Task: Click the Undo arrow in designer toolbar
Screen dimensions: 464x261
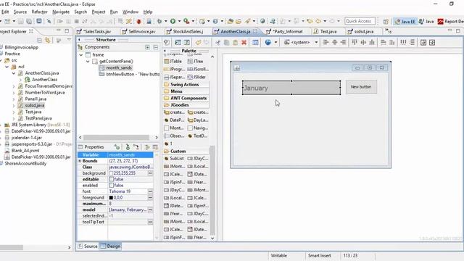Action: [x=198, y=42]
